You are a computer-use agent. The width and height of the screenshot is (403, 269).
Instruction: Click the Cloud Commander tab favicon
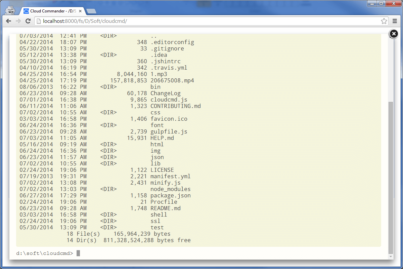click(26, 11)
